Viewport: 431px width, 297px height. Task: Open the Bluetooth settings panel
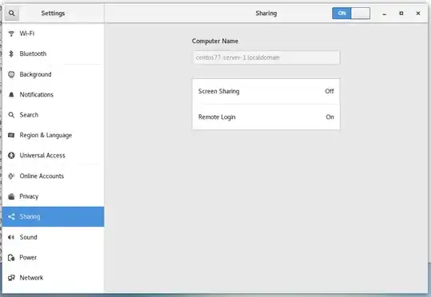[53, 53]
